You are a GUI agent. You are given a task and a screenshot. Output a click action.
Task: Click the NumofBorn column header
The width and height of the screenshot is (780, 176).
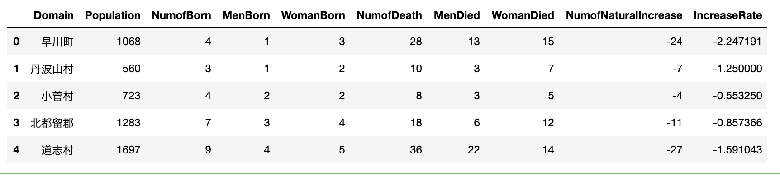181,15
